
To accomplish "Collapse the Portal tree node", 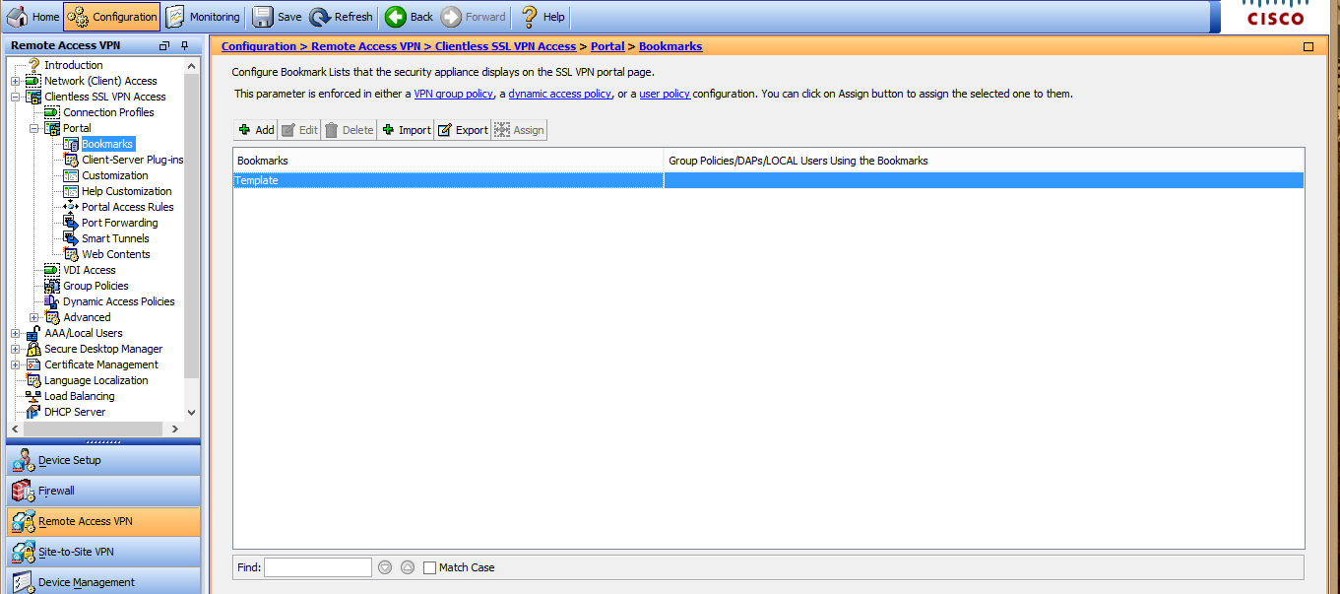I will [34, 128].
